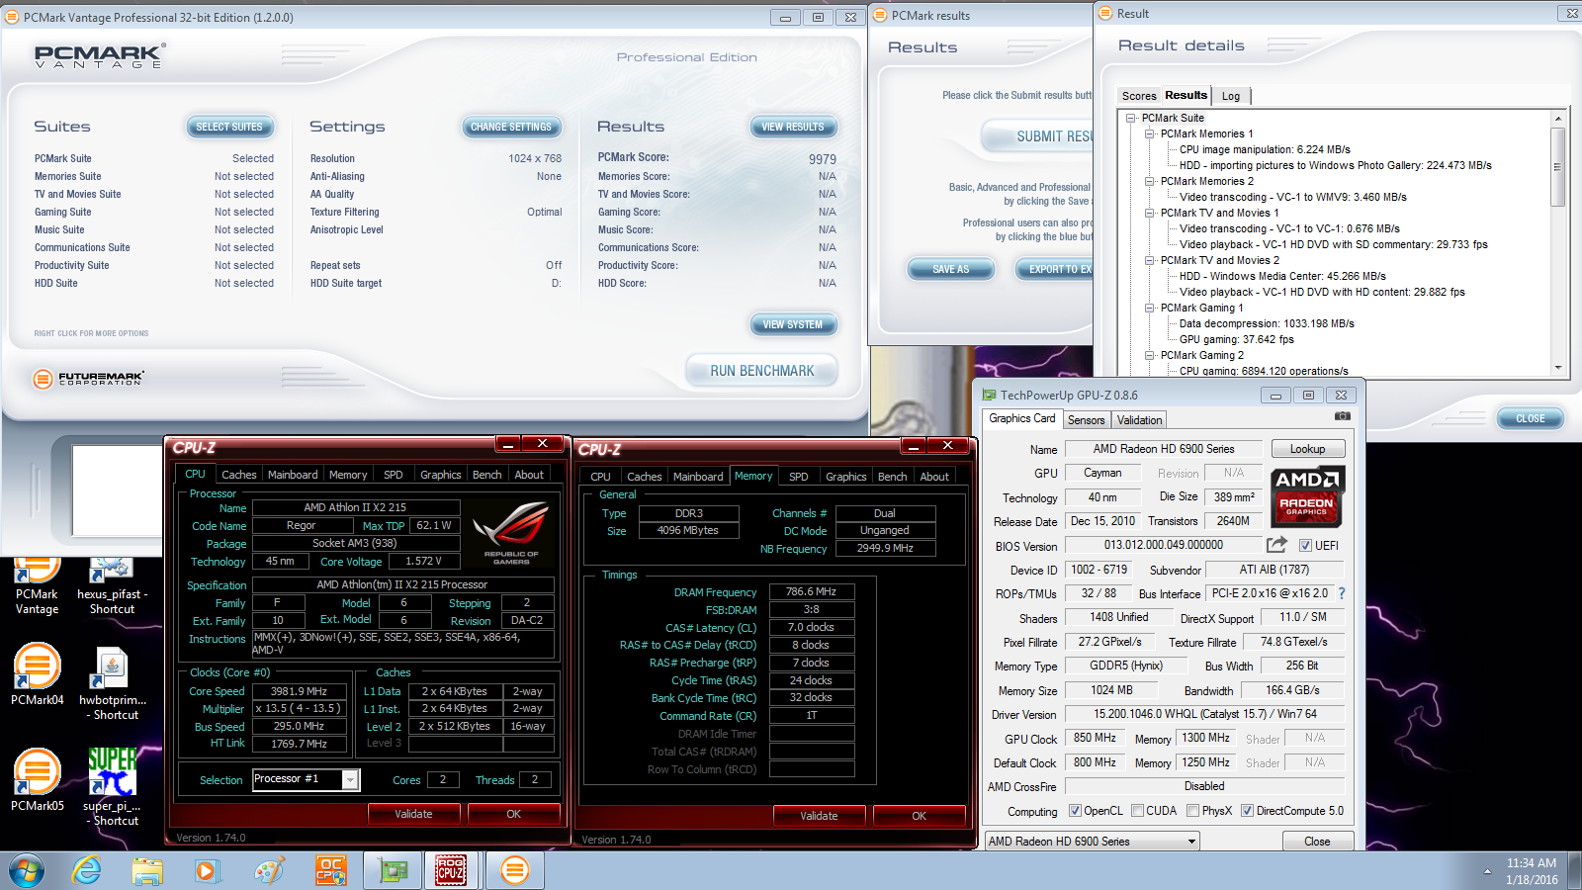Screen dimensions: 1582x890
Task: Click the GPU-Z screenshot camera icon
Action: click(1342, 417)
